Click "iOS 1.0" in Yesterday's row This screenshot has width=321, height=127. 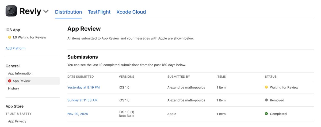(x=124, y=87)
